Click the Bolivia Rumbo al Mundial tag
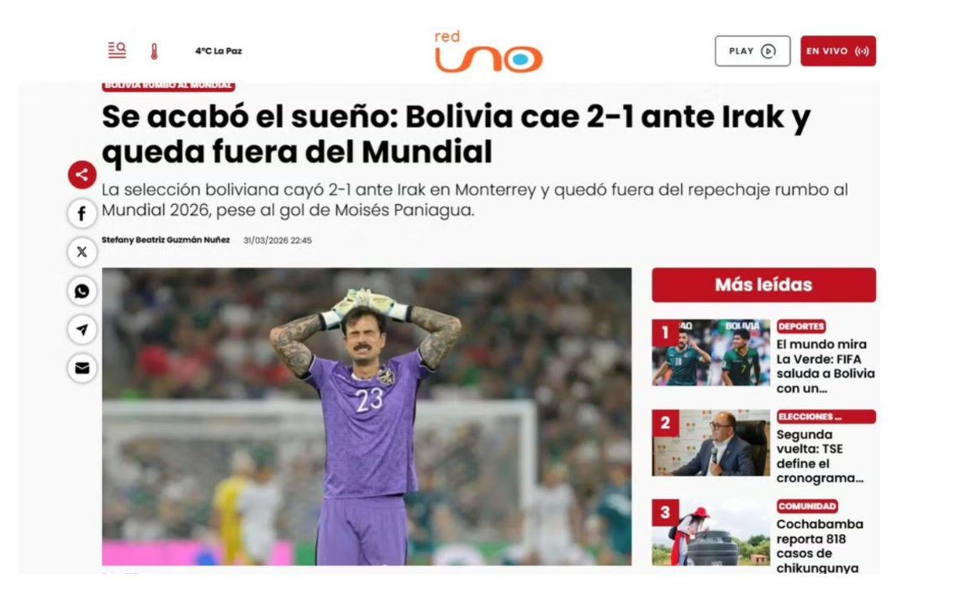The height and width of the screenshot is (594, 971). (168, 86)
